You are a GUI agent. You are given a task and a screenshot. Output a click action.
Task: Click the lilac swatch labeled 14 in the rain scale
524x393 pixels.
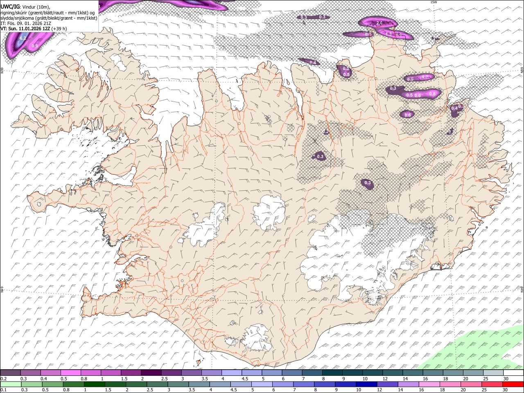(x=408, y=384)
